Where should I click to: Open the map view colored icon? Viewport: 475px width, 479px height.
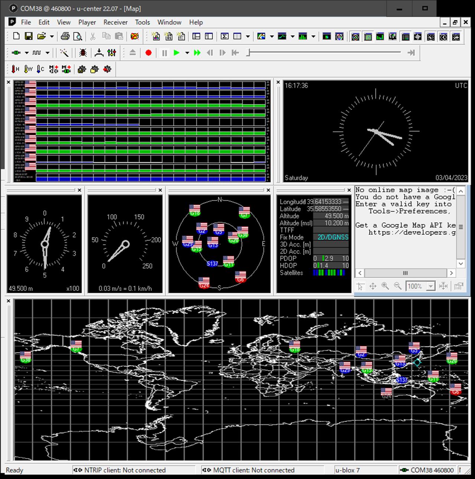(261, 36)
